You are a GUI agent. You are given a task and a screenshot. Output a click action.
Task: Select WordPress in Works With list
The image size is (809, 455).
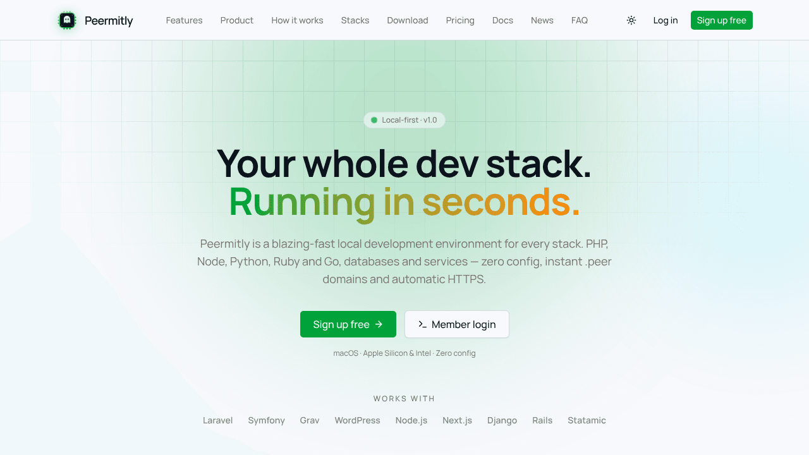pos(358,420)
